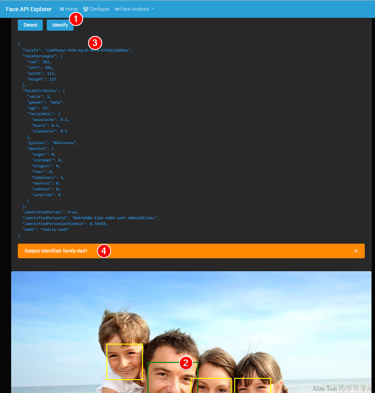Image resolution: width=375 pixels, height=393 pixels.
Task: Click the caret arrow after Face Analysis
Action: pos(153,9)
